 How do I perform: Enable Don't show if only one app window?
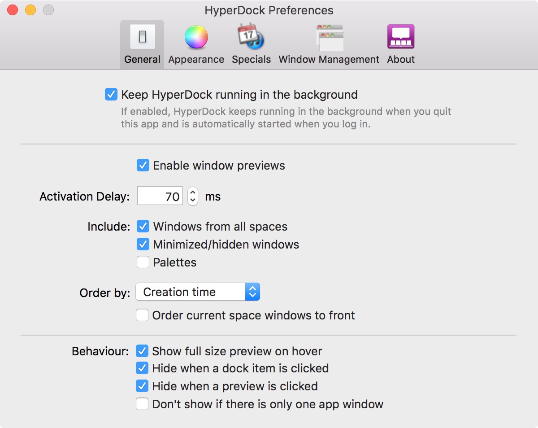[x=142, y=404]
